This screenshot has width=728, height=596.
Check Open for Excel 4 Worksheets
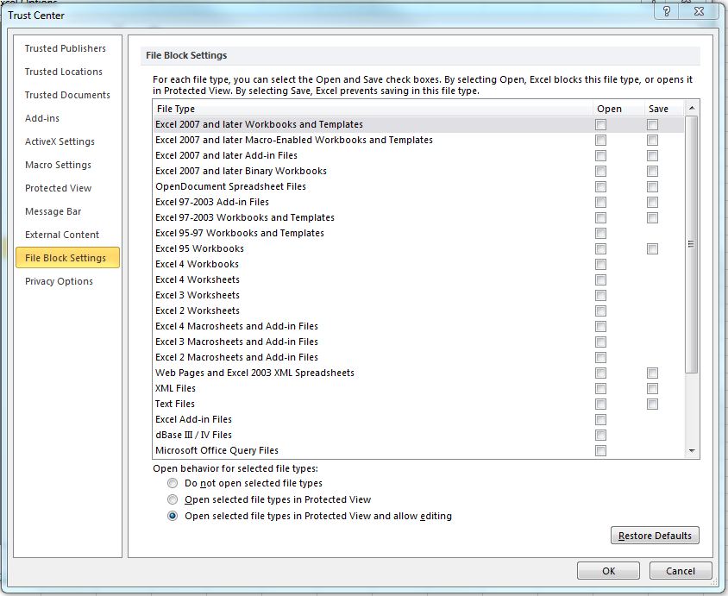pos(601,280)
